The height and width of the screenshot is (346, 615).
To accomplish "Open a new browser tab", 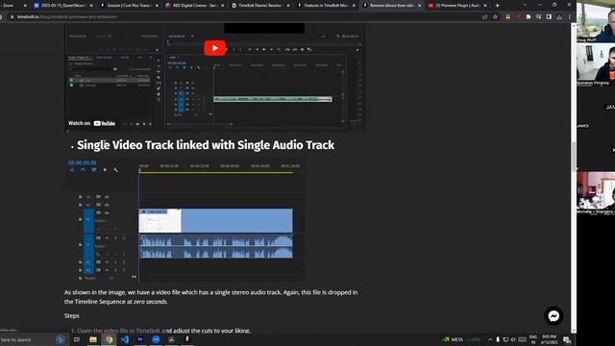I will click(498, 6).
